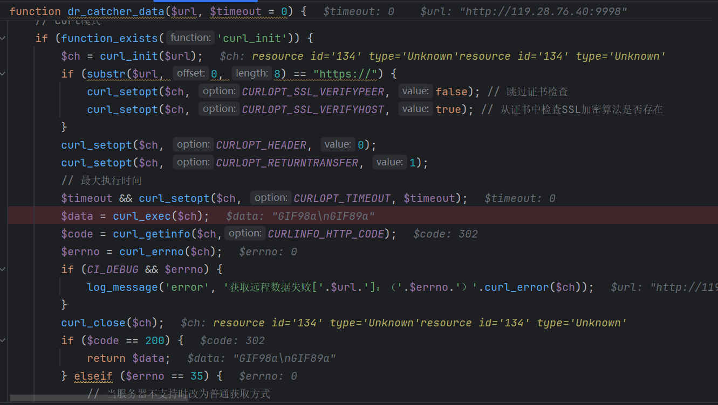Click the inline $url debug value in header

[x=523, y=11]
